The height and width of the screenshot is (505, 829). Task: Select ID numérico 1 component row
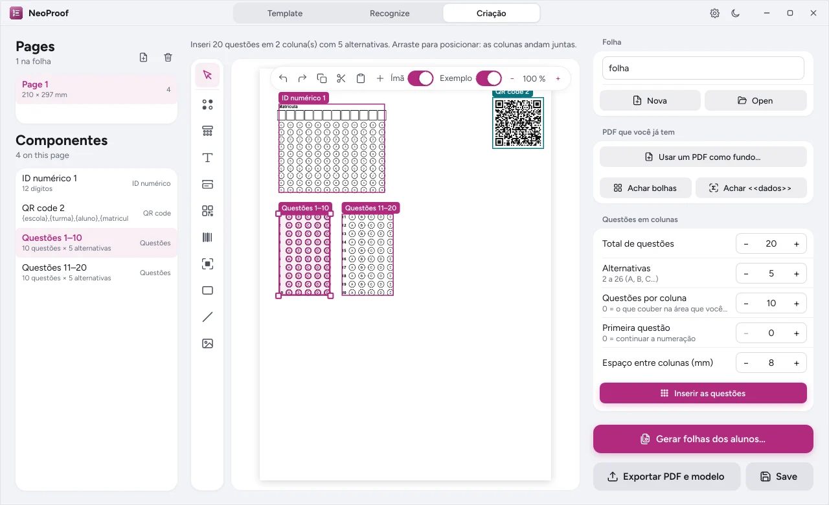pos(97,183)
